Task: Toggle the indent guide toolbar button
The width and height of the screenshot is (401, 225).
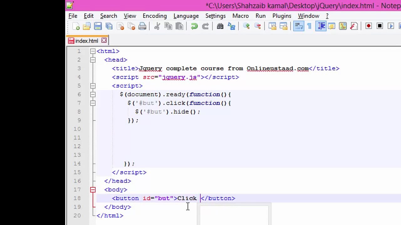Action: pyautogui.click(x=321, y=27)
